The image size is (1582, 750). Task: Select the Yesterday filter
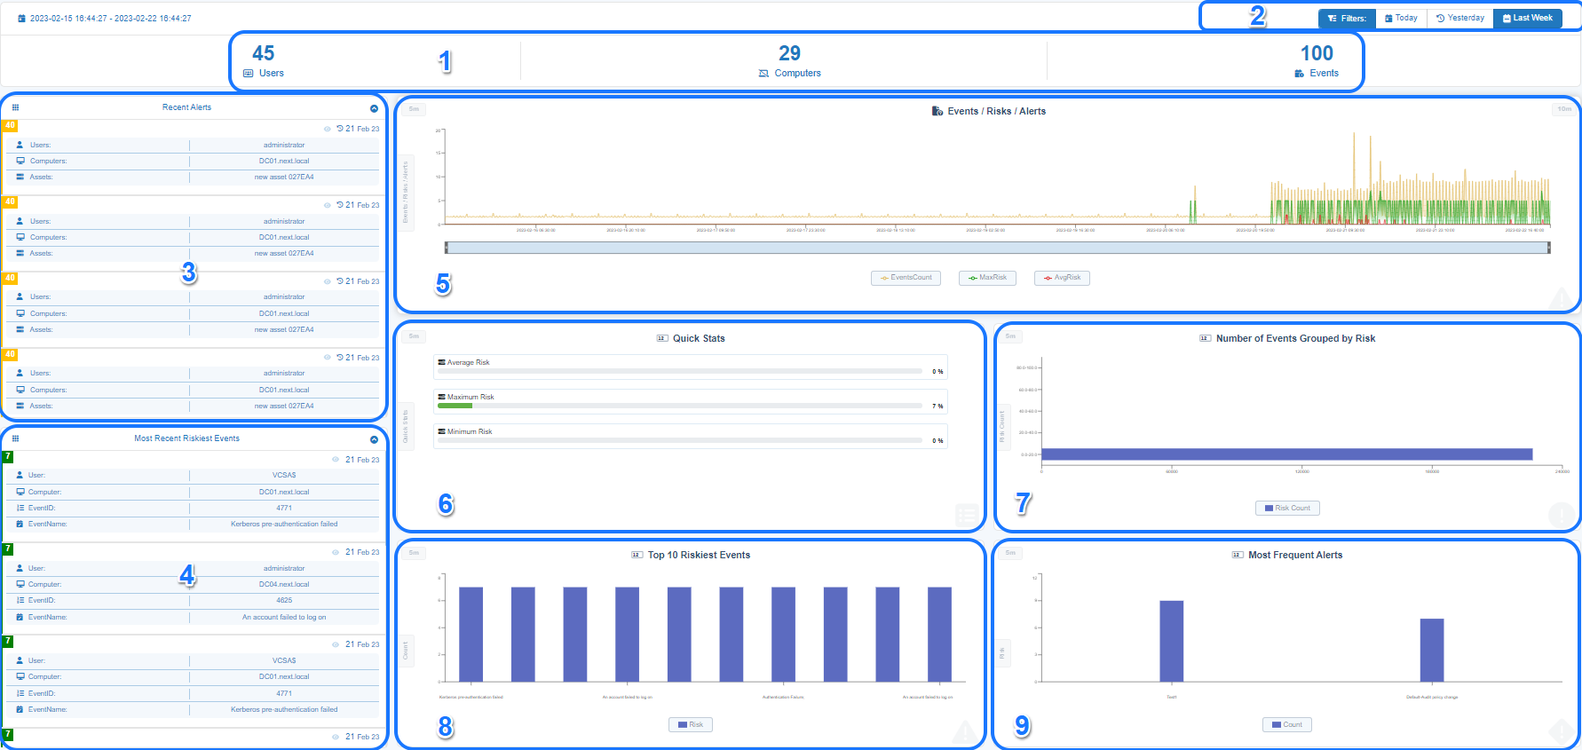tap(1460, 18)
